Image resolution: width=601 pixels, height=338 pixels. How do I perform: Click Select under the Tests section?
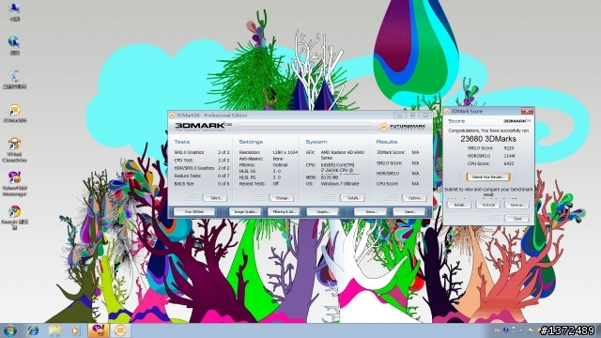click(x=215, y=198)
